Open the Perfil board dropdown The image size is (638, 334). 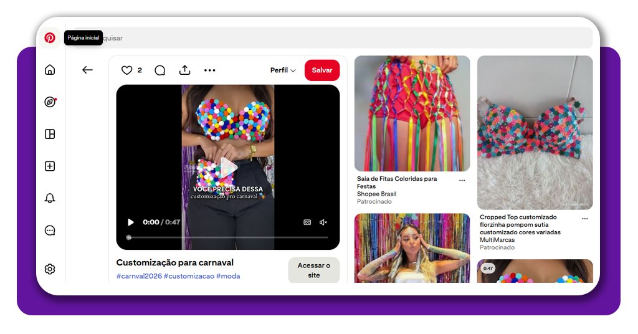coord(283,70)
